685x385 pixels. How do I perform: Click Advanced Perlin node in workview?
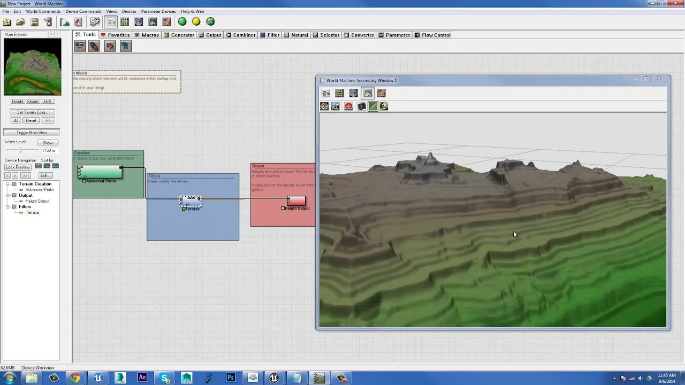pos(100,172)
